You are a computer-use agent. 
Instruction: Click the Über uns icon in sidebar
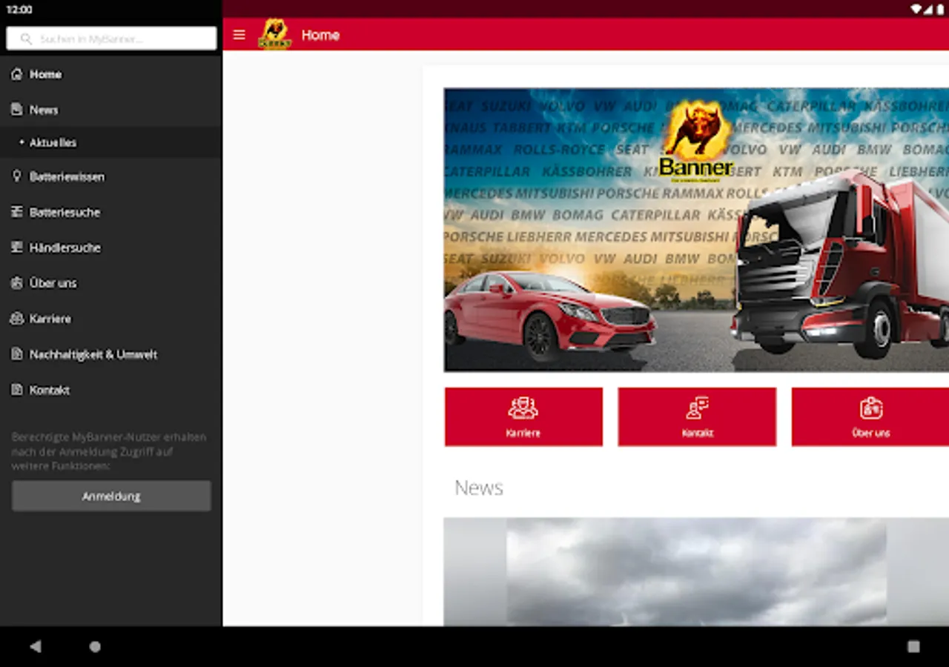point(16,283)
